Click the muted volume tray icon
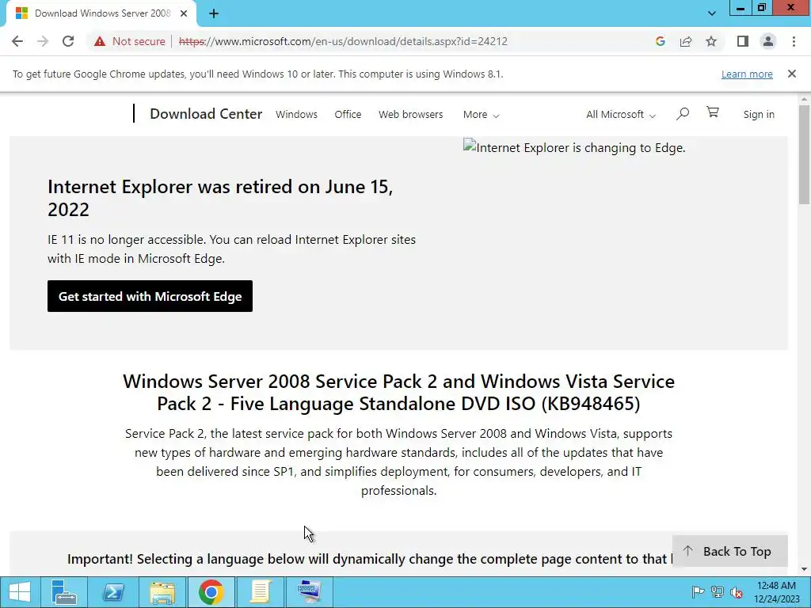Screen dimensions: 811x608 click(737, 592)
